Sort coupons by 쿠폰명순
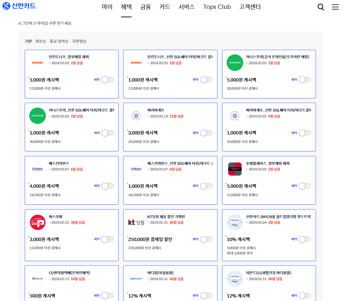The image size is (353, 301). 79,41
